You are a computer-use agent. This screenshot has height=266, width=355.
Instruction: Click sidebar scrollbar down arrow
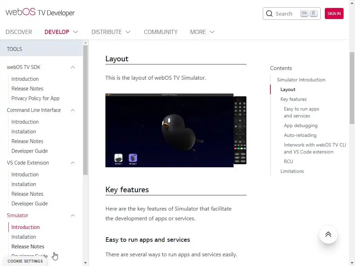click(x=85, y=263)
